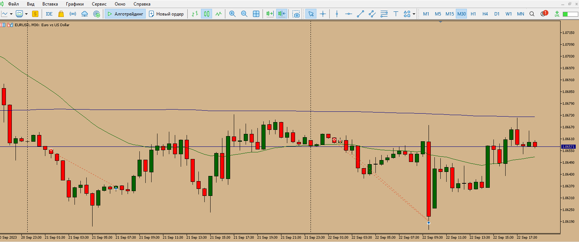The height and width of the screenshot is (242, 579).
Task: Open the Market shopping bag icon
Action: click(x=61, y=14)
